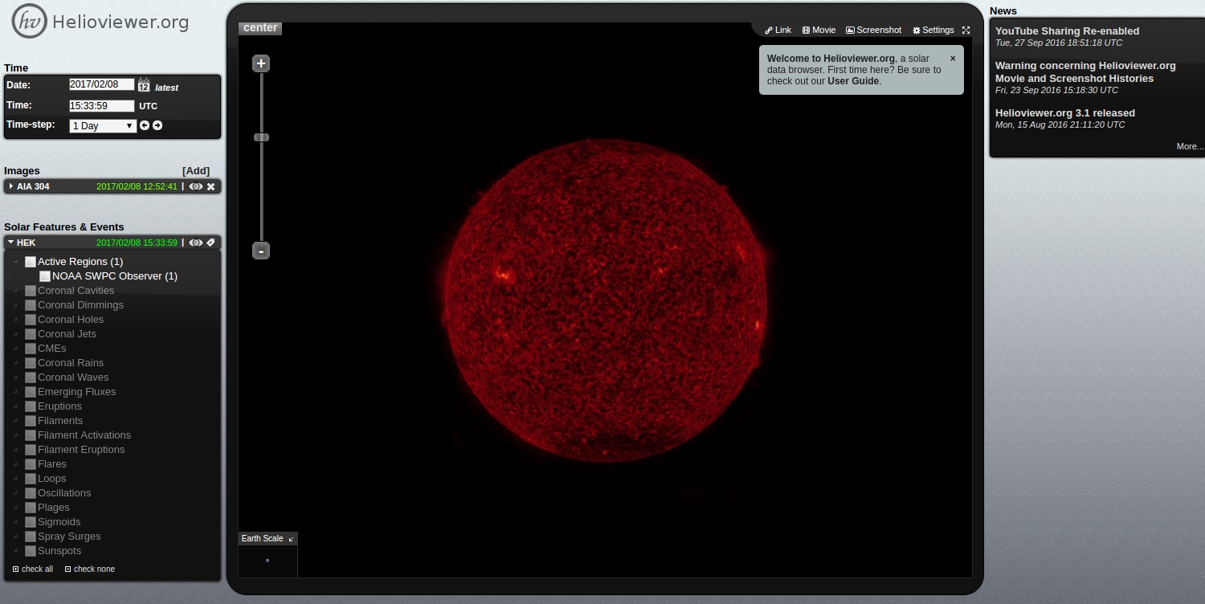Zoom out with the minus button
This screenshot has width=1205, height=604.
coord(261,251)
